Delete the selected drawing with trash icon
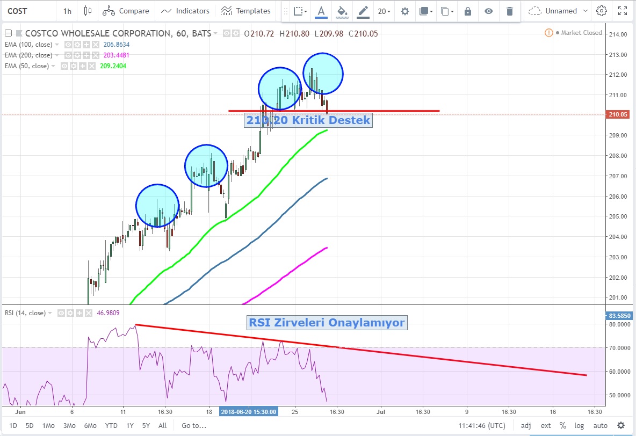 [x=510, y=11]
